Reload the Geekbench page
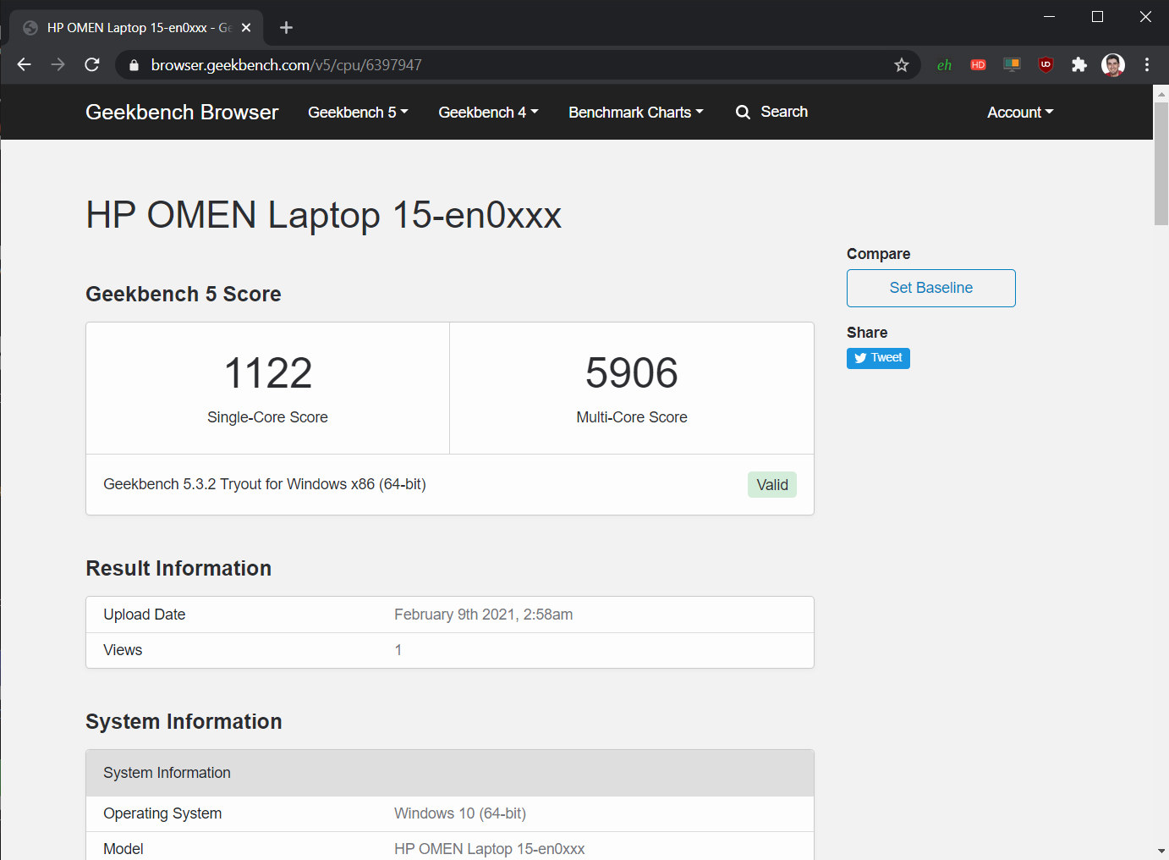This screenshot has height=860, width=1169. pos(92,65)
